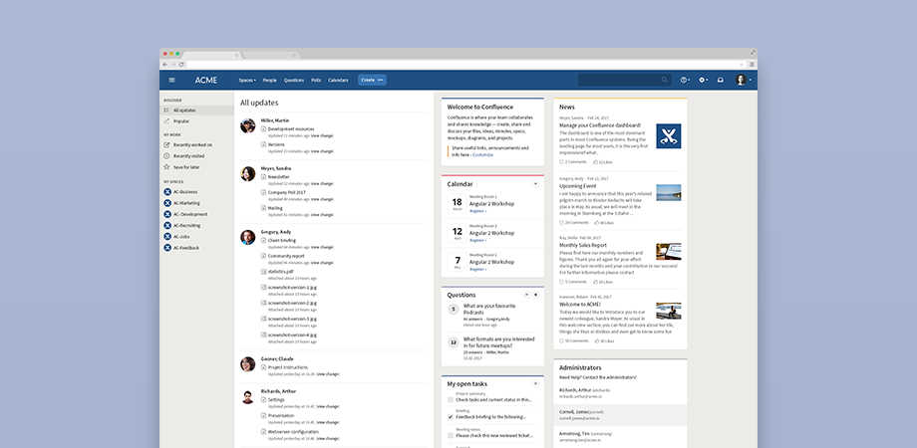Click the page icon beside Newsletter
The image size is (917, 448).
point(263,176)
